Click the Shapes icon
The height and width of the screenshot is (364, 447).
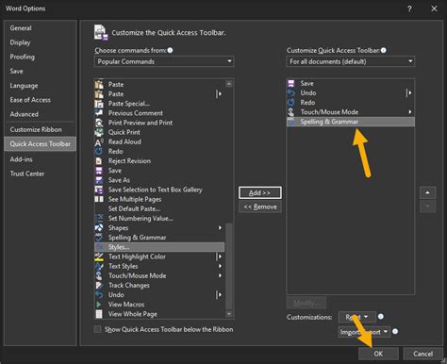pos(99,228)
